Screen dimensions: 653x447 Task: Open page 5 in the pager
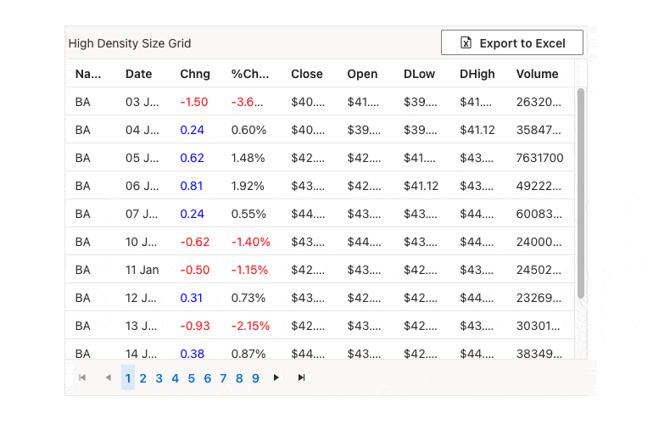(x=191, y=378)
